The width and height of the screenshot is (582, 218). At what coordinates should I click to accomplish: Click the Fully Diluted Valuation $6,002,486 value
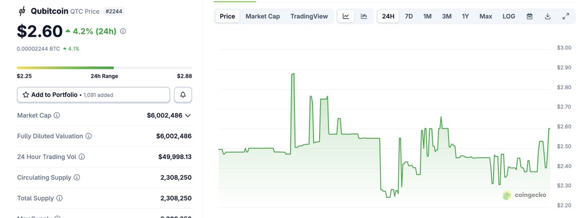174,136
